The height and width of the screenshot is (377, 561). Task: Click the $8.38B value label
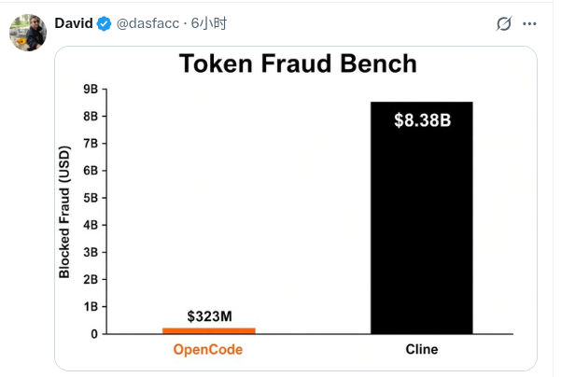pyautogui.click(x=423, y=120)
